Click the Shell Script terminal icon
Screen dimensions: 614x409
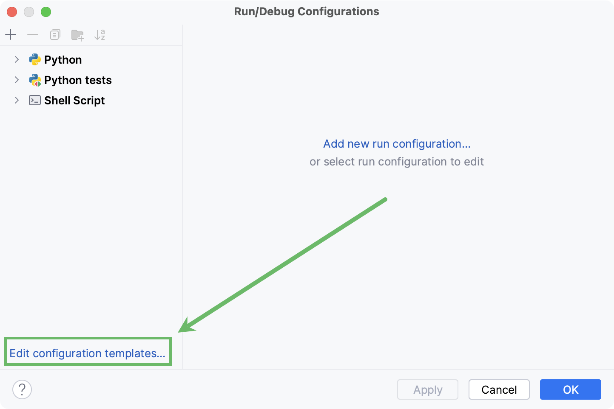(35, 100)
